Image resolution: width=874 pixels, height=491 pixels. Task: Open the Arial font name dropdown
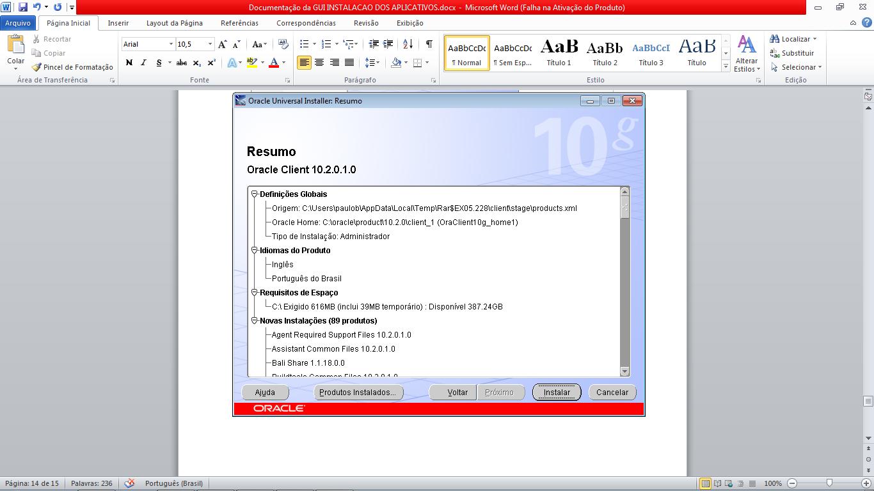tap(171, 44)
